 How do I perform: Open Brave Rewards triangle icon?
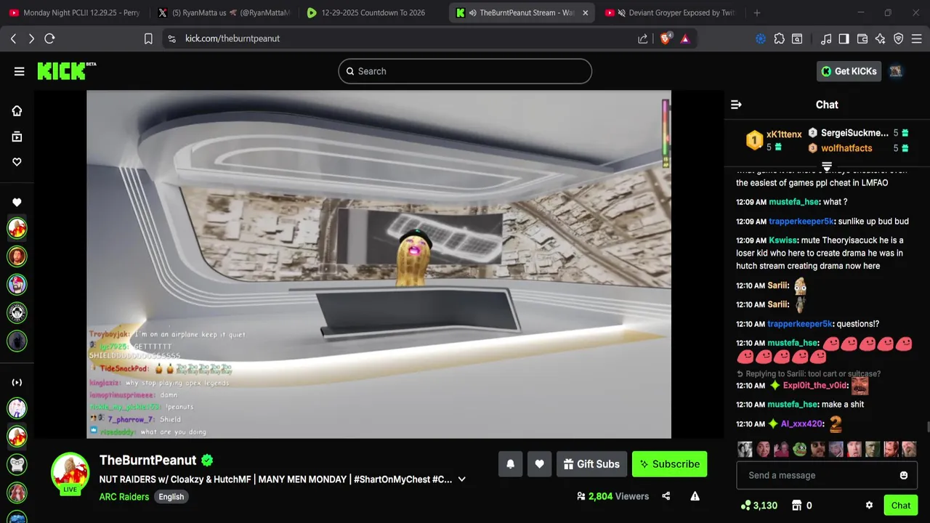(685, 38)
